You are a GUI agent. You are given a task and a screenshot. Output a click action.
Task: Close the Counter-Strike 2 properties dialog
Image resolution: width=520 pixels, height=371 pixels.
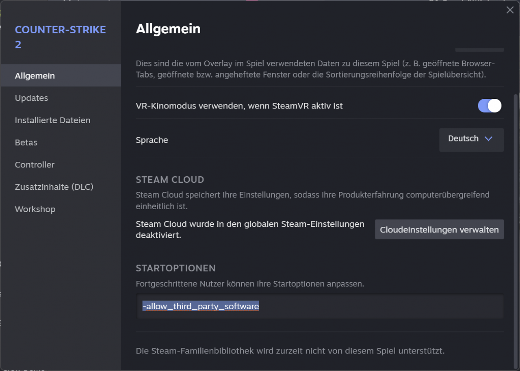point(510,10)
